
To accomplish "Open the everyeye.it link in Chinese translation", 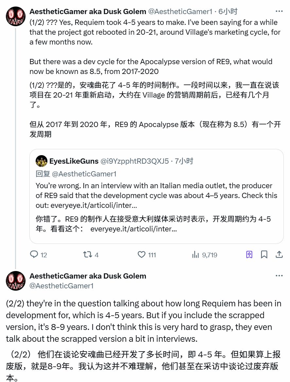I will click(x=134, y=229).
